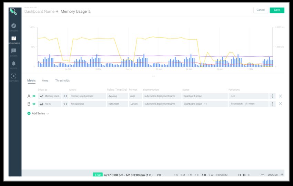Switch to the Thresholds tab

pos(62,80)
